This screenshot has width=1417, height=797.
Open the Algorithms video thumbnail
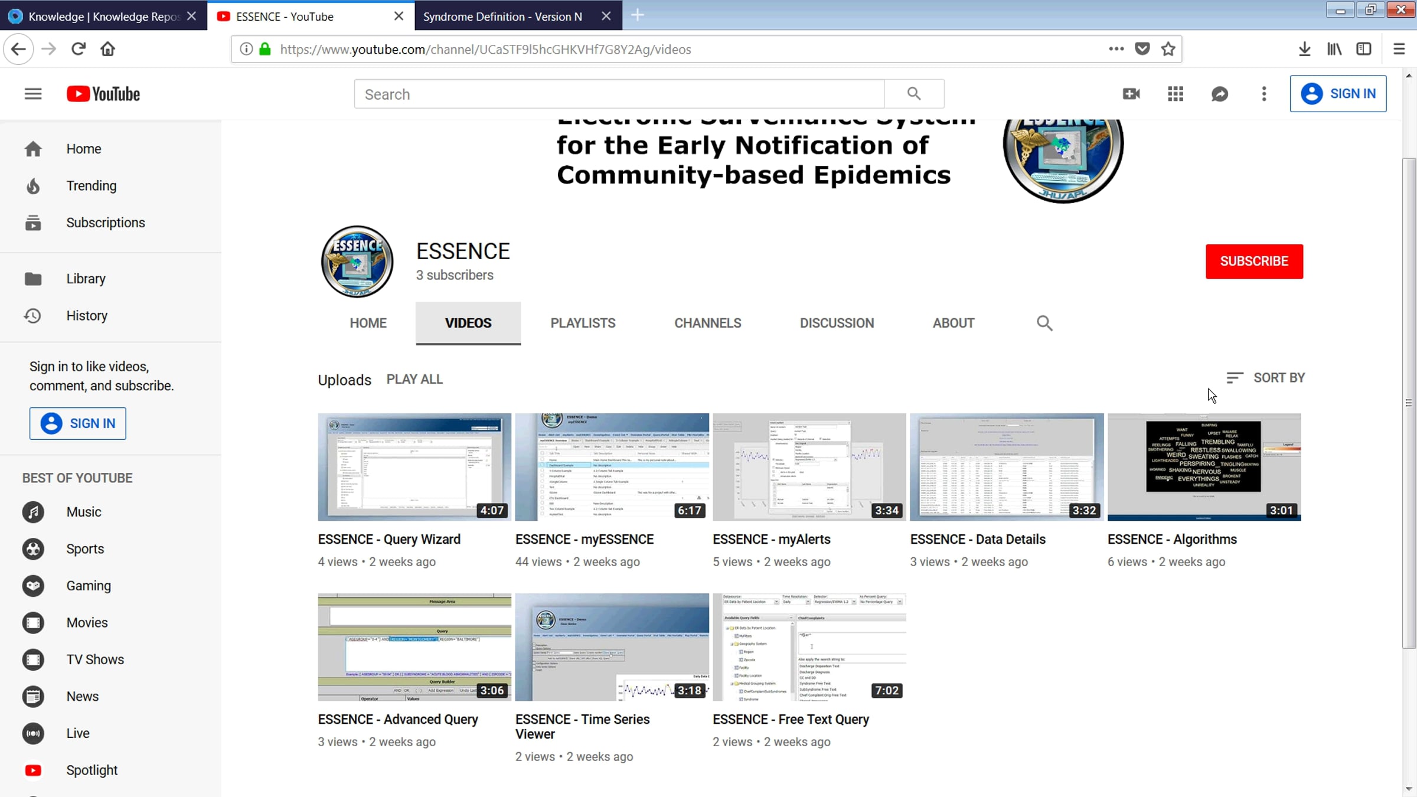(1204, 467)
